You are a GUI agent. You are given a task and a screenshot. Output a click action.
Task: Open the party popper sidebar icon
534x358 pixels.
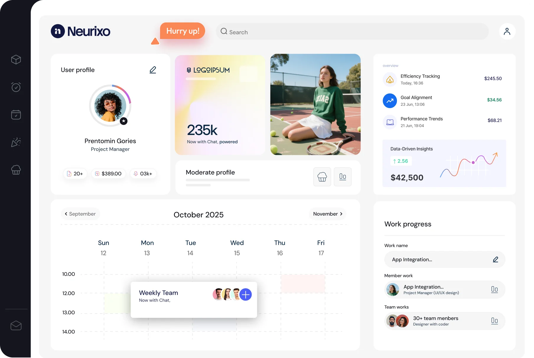tap(16, 142)
